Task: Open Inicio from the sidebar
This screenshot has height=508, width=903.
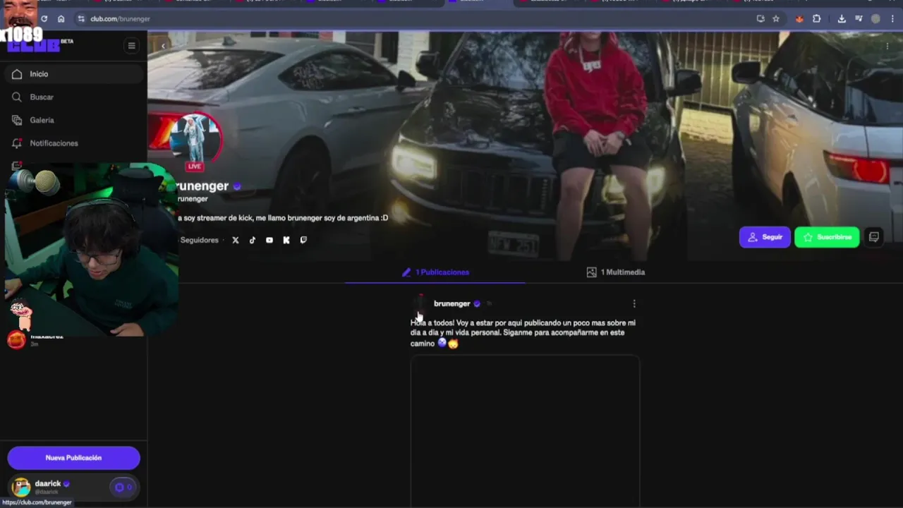Action: [x=73, y=74]
